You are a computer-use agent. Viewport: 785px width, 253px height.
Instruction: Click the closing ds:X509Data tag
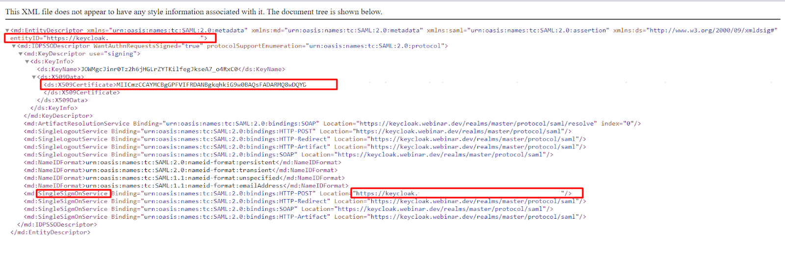tap(62, 100)
